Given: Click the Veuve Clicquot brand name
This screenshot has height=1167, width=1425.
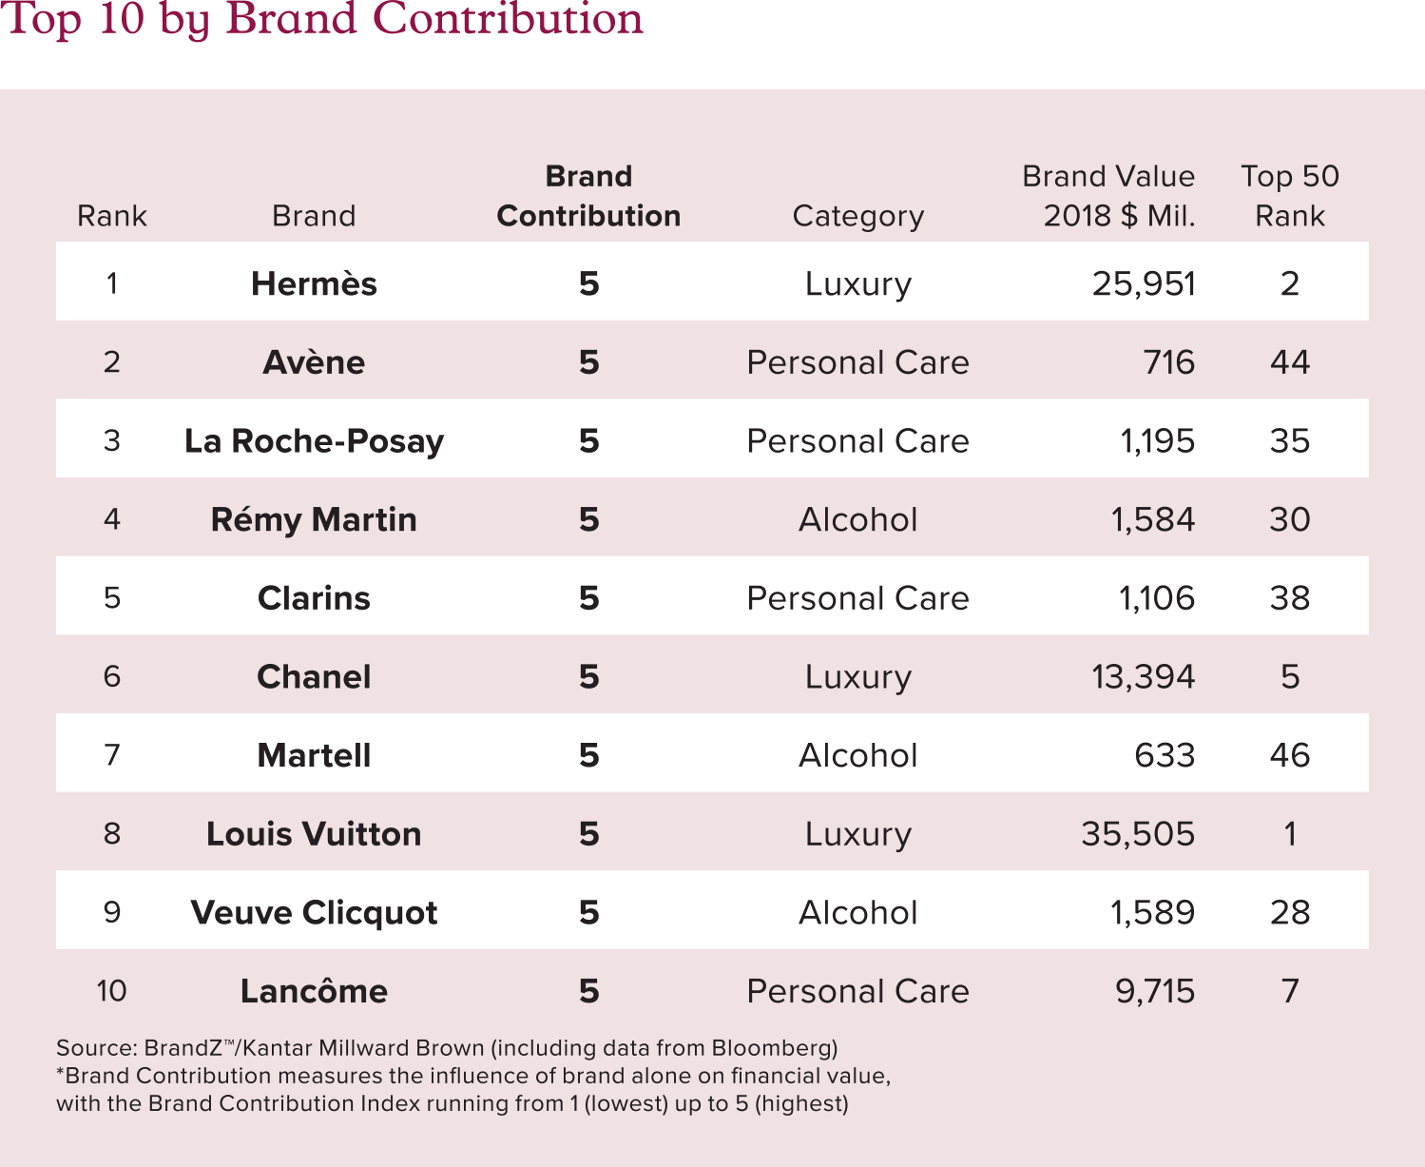Looking at the screenshot, I should [x=314, y=913].
